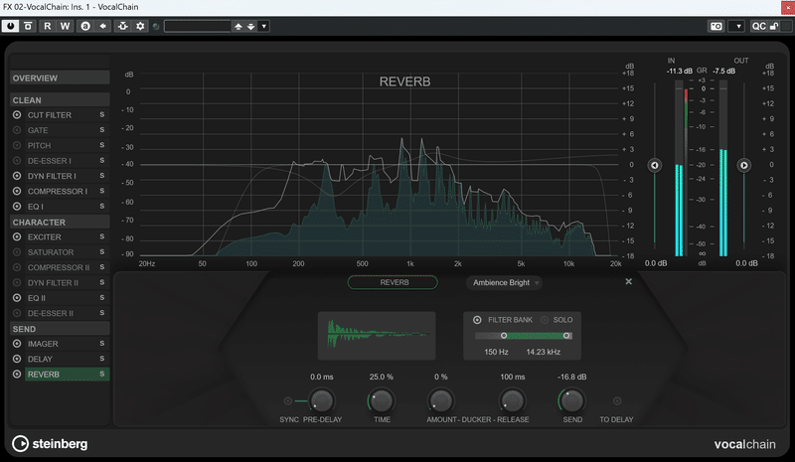Solo the IMAGER module

(102, 344)
